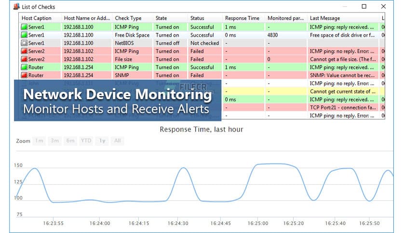Set chart zoom to All
The image size is (403, 233).
point(118,141)
